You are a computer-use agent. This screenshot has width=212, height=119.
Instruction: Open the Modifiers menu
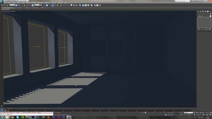28,3
